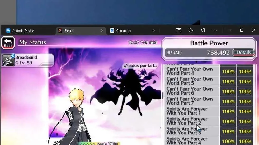Click first 100% cell for World Part 4
The height and width of the screenshot is (145, 259).
(x=228, y=71)
